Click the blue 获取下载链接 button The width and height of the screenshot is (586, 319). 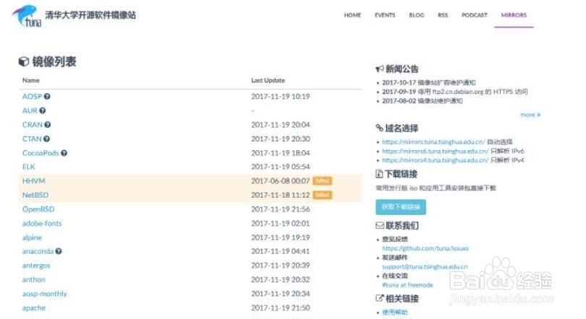point(401,207)
